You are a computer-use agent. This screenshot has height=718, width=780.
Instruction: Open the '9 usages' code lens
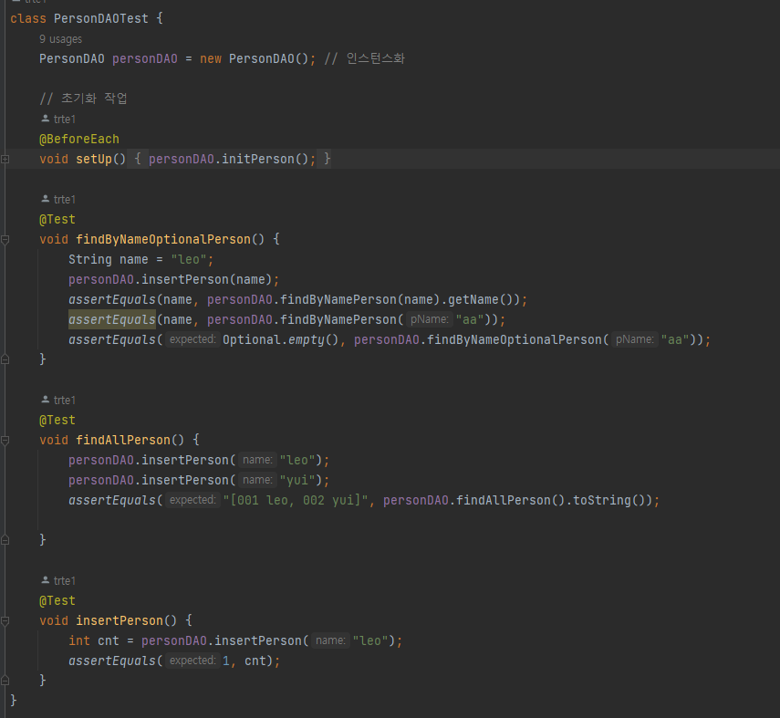[x=61, y=39]
